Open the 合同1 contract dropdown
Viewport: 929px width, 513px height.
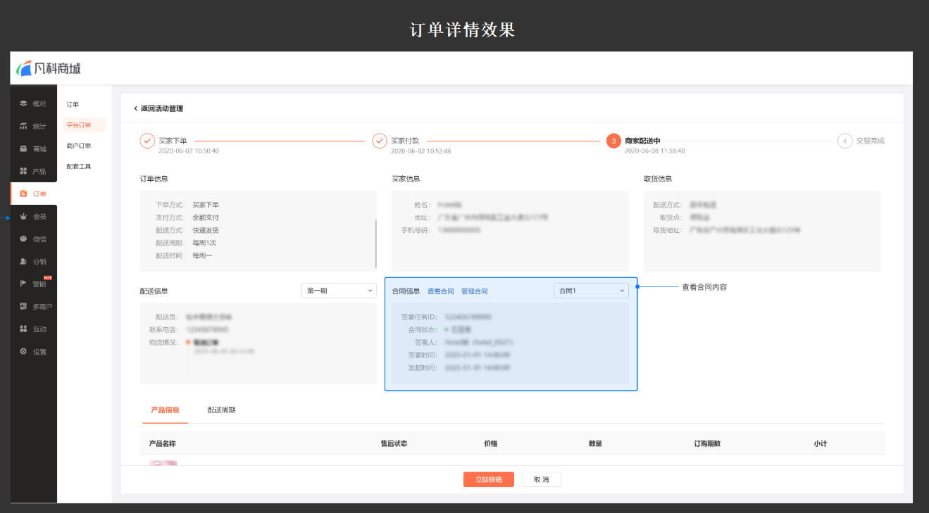click(590, 290)
